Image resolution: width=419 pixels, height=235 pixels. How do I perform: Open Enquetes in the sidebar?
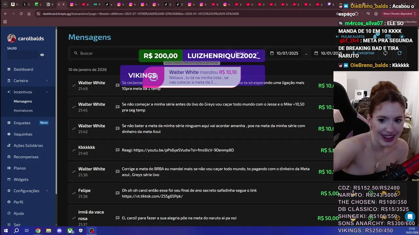pyautogui.click(x=22, y=123)
